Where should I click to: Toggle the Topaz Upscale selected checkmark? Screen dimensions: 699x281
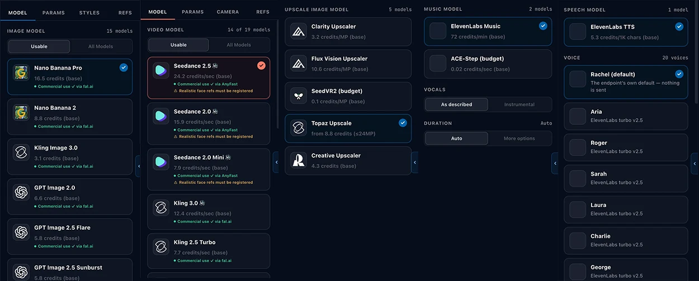(403, 123)
